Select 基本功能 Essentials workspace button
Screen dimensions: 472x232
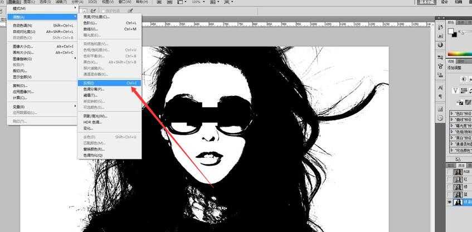coord(427,2)
